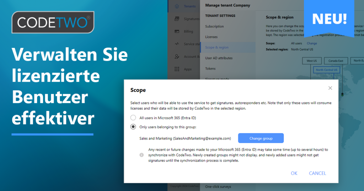
Task: Click the info icon beside synchronization note
Action: point(141,155)
